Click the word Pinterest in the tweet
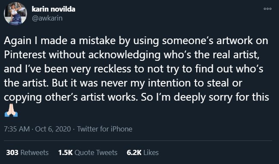Image resolution: width=279 pixels, height=164 pixels. [25, 55]
